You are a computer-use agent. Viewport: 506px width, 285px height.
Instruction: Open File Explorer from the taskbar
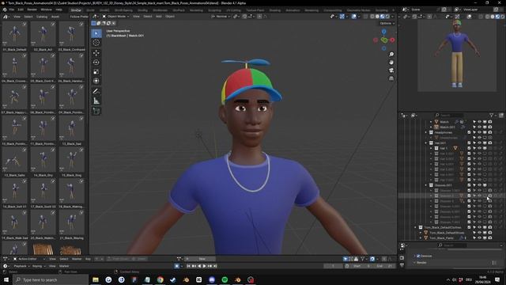click(96, 279)
